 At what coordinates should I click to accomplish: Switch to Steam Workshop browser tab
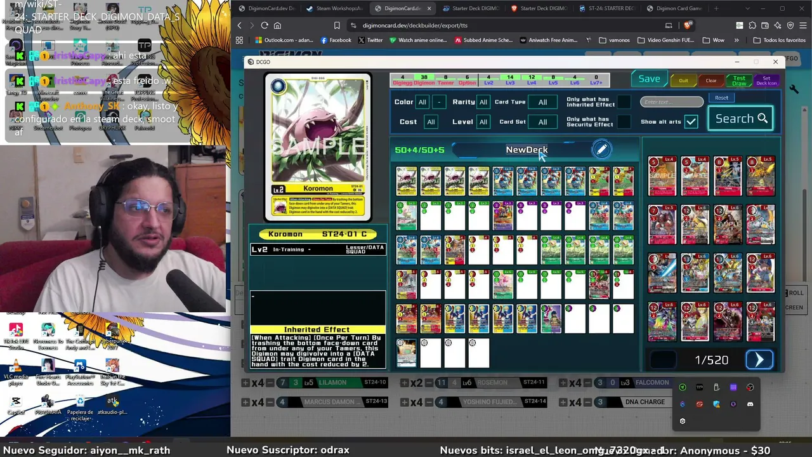(x=334, y=8)
